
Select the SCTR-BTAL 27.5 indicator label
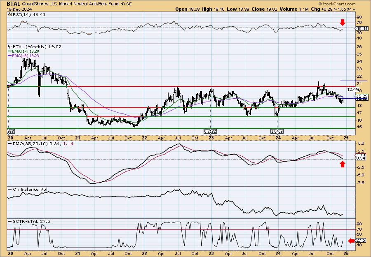pyautogui.click(x=31, y=221)
